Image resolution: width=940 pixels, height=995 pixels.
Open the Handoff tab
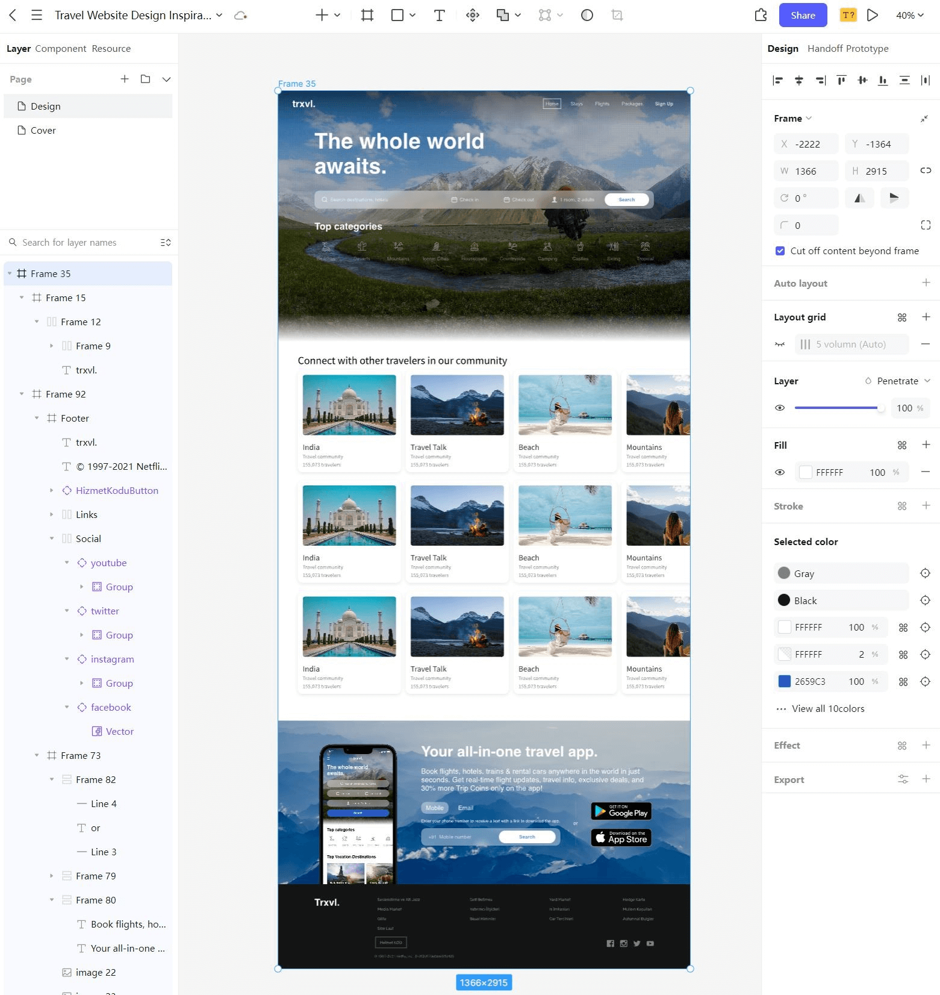(827, 48)
